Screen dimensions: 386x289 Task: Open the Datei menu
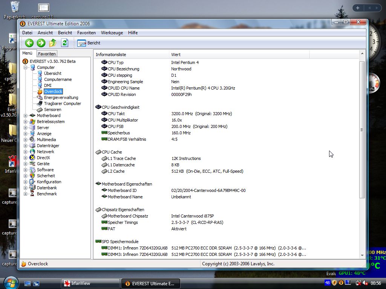tap(27, 33)
